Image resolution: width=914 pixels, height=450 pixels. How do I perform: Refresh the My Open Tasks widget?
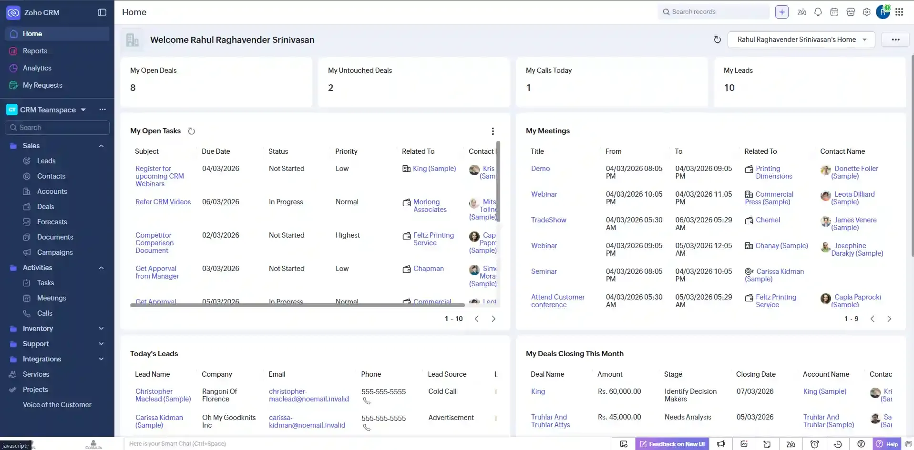[x=191, y=131]
